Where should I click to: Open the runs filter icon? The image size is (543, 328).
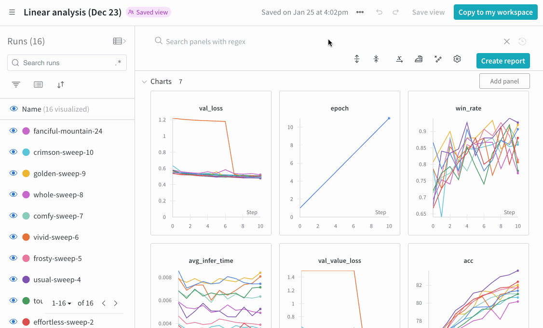(16, 84)
